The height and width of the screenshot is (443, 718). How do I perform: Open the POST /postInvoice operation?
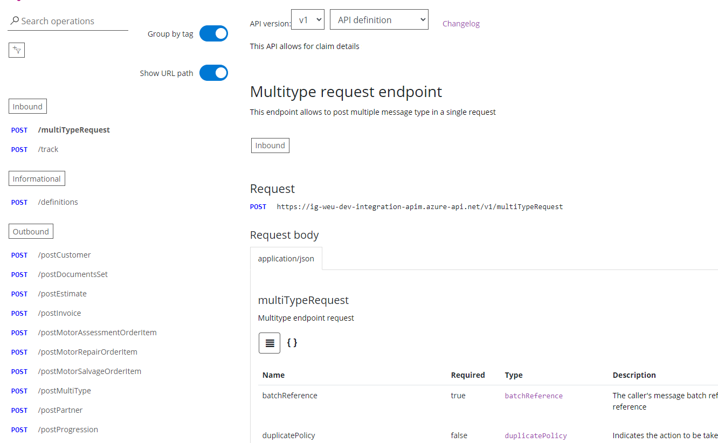(x=59, y=313)
